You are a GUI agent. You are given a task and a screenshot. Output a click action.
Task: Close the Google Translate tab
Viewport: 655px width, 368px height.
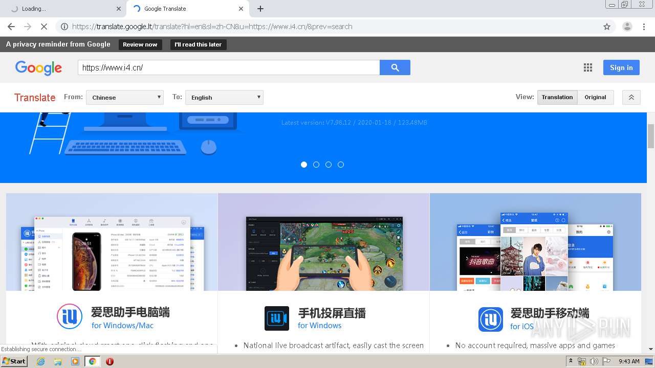(241, 9)
